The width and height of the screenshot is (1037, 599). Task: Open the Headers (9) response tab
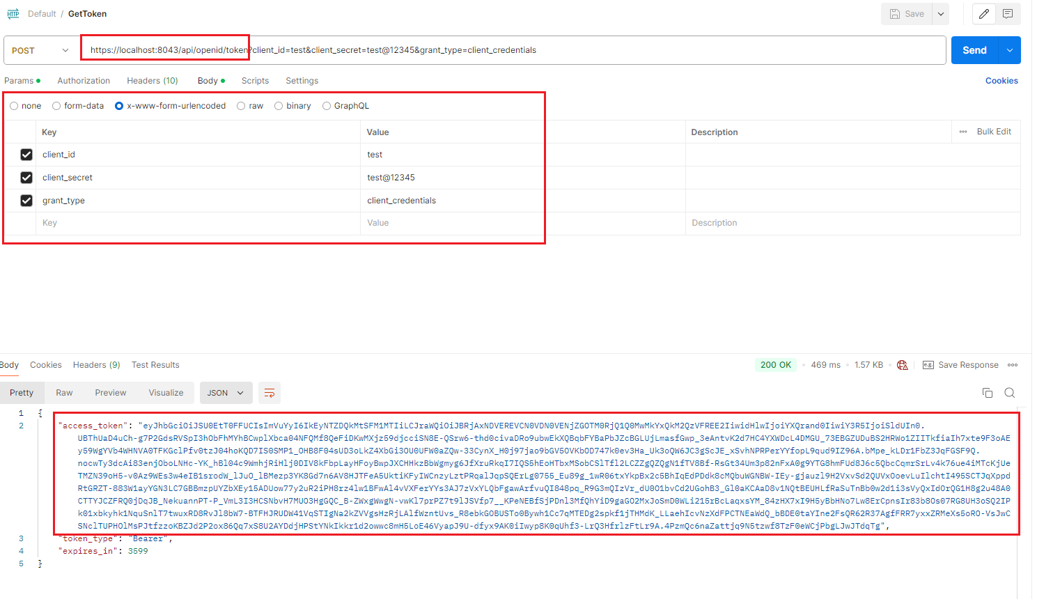[x=96, y=365]
